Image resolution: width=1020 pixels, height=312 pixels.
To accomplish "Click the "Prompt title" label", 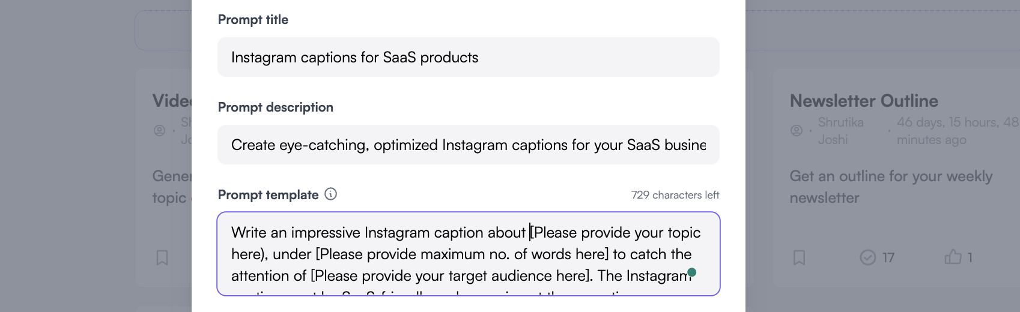I will coord(253,20).
